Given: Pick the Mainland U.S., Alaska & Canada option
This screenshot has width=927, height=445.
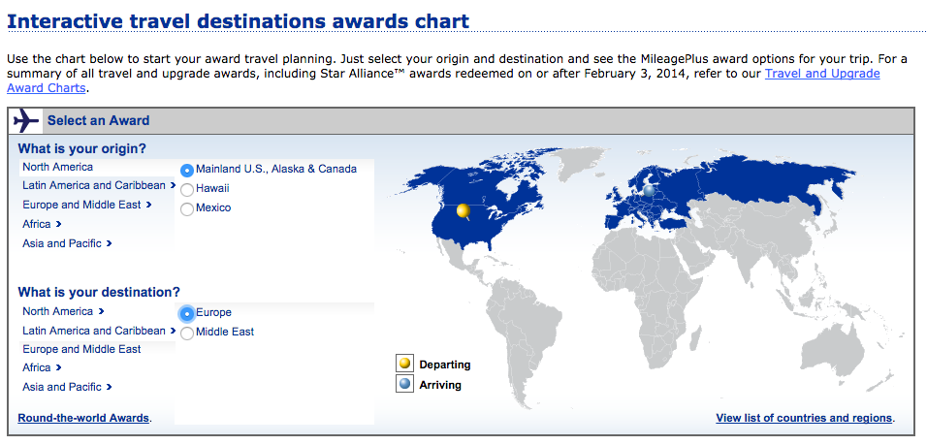Looking at the screenshot, I should tap(187, 169).
